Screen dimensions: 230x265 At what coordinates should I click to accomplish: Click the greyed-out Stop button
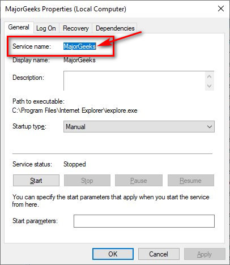pos(87,181)
